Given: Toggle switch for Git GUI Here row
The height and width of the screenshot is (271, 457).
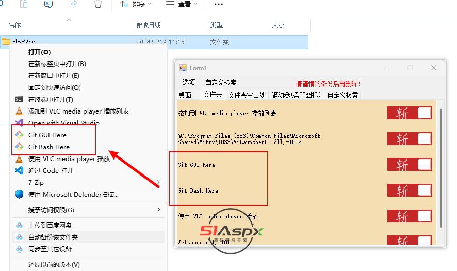Looking at the screenshot, I should tap(410, 165).
